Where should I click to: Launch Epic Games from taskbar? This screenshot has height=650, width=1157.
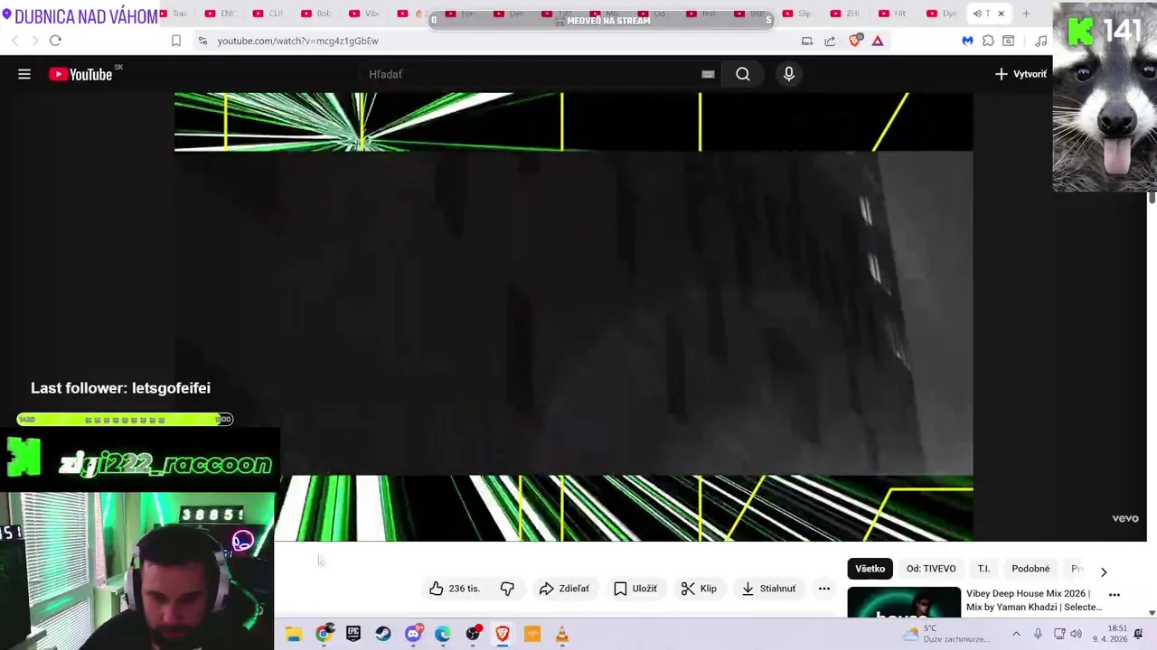click(353, 635)
